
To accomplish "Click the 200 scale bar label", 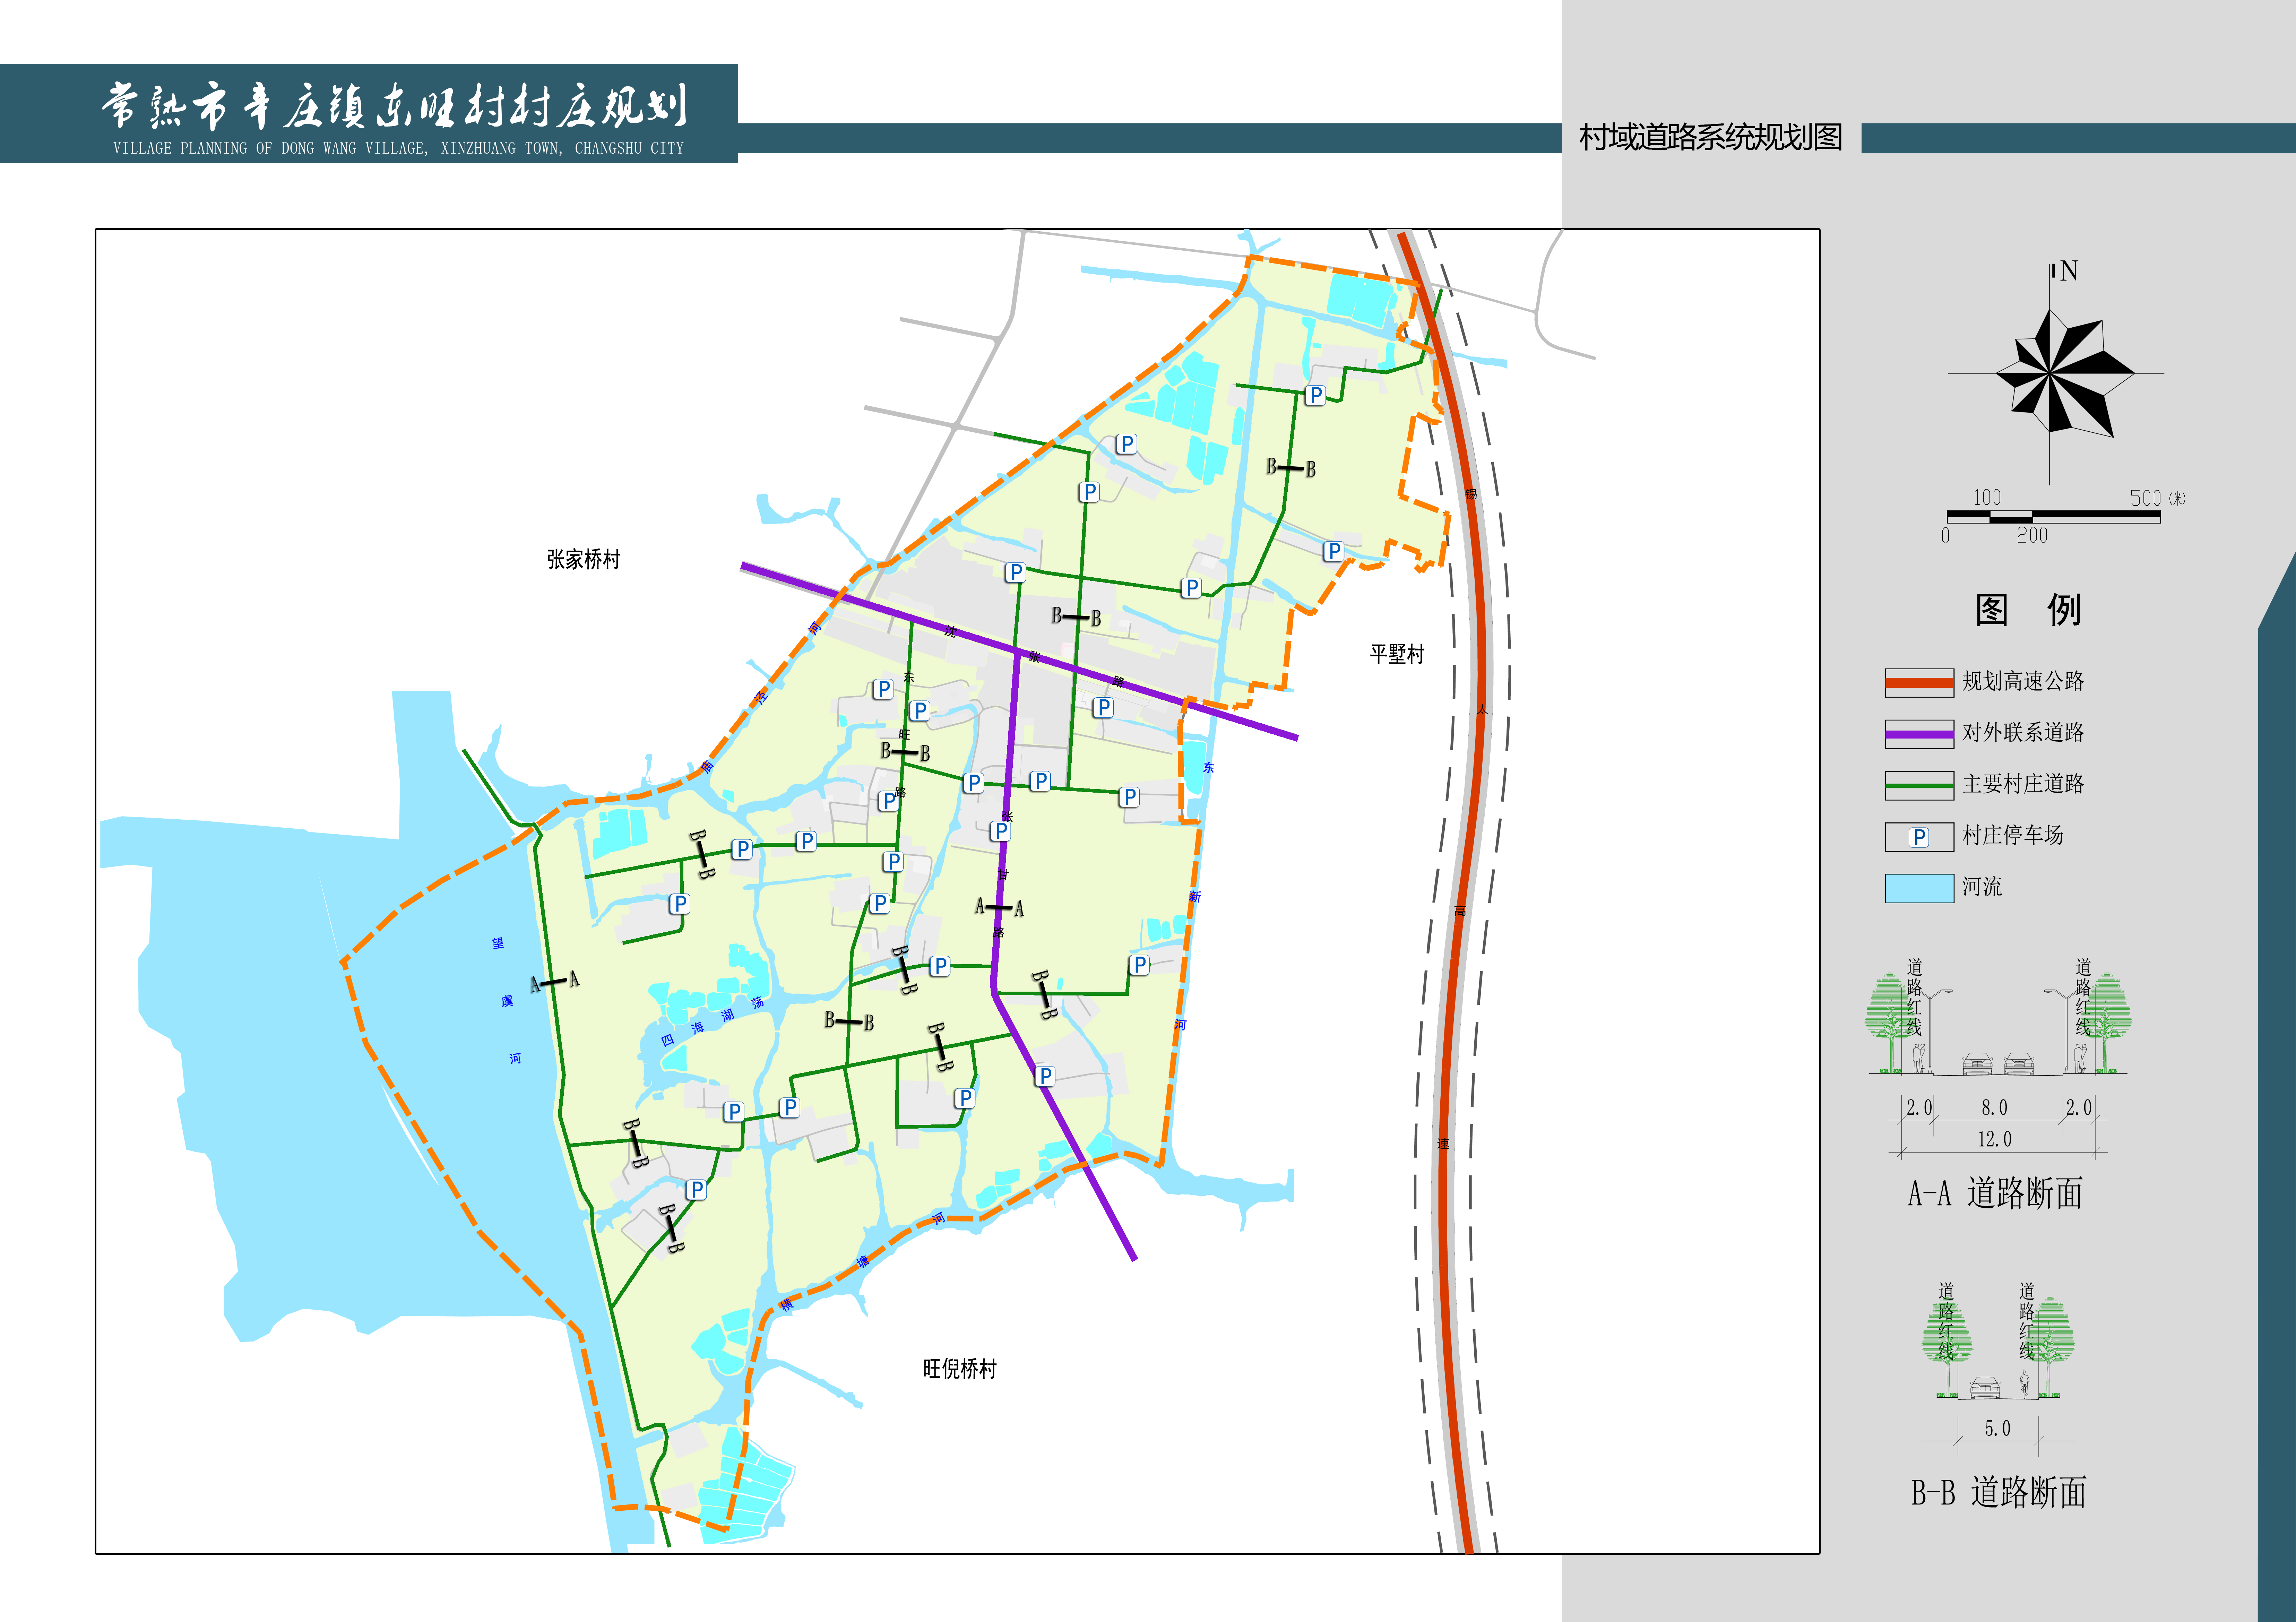I will [x=2032, y=535].
